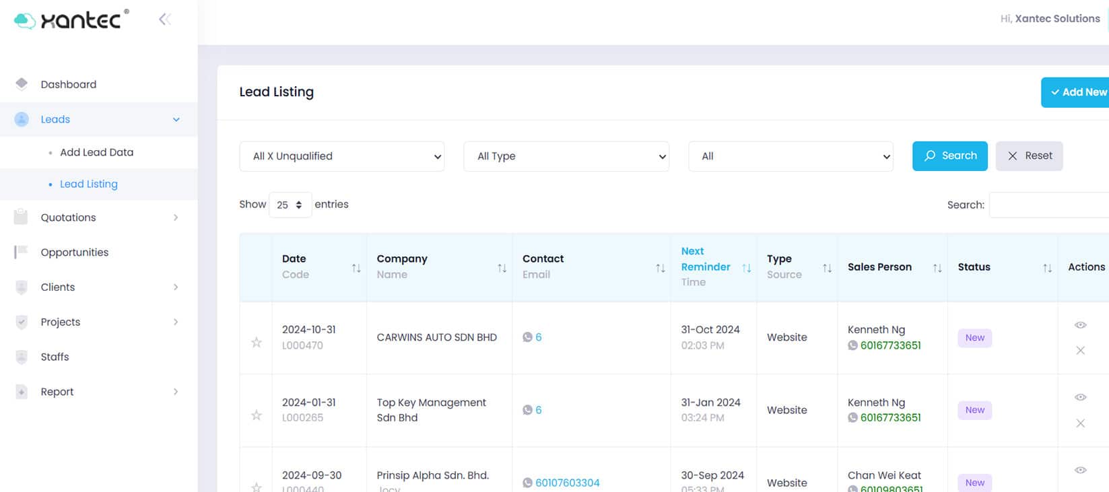Select Lead Listing menu item
1109x492 pixels.
tap(88, 184)
